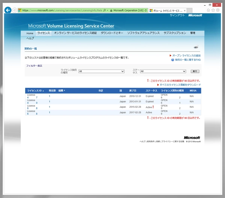
Task: Click Microsoft Volume Licensing Service Center title
Action: (x=71, y=26)
